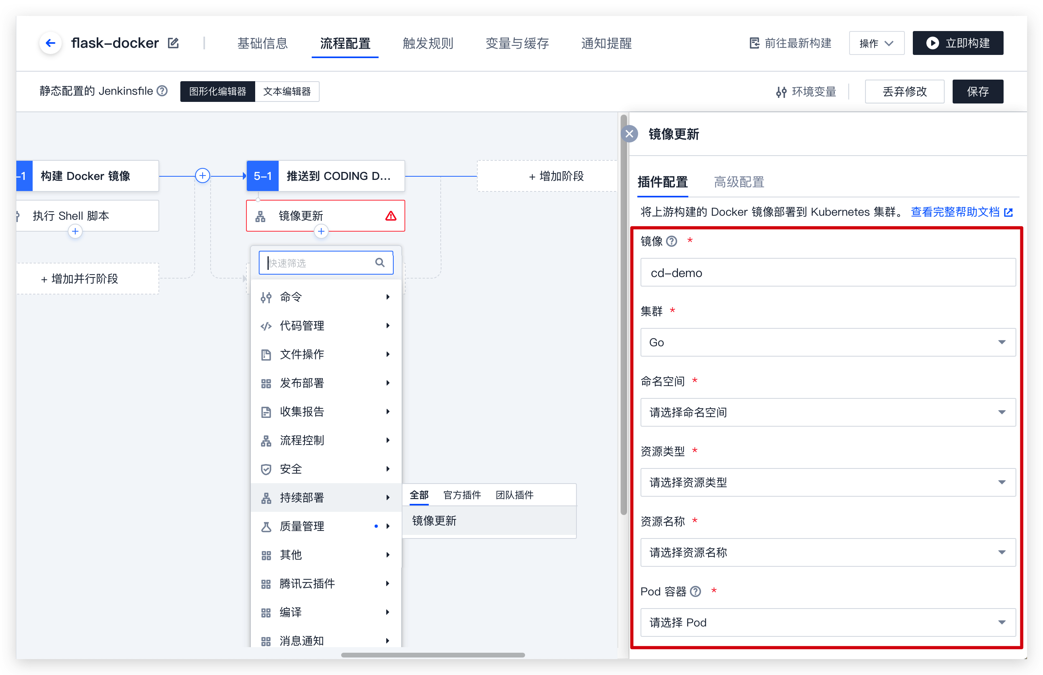Open 前往最新构建
Viewport: 1043px width, 675px height.
[x=790, y=43]
